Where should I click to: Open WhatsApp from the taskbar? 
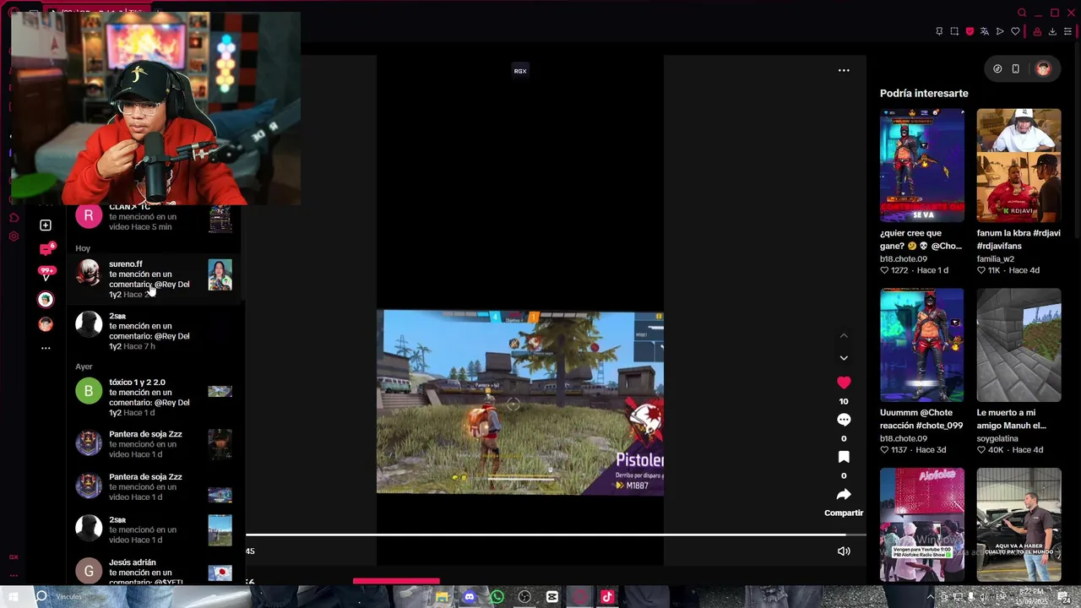click(497, 597)
